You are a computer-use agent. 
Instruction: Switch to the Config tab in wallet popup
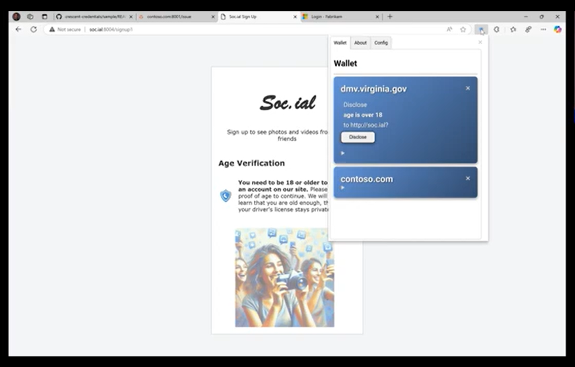click(x=381, y=43)
